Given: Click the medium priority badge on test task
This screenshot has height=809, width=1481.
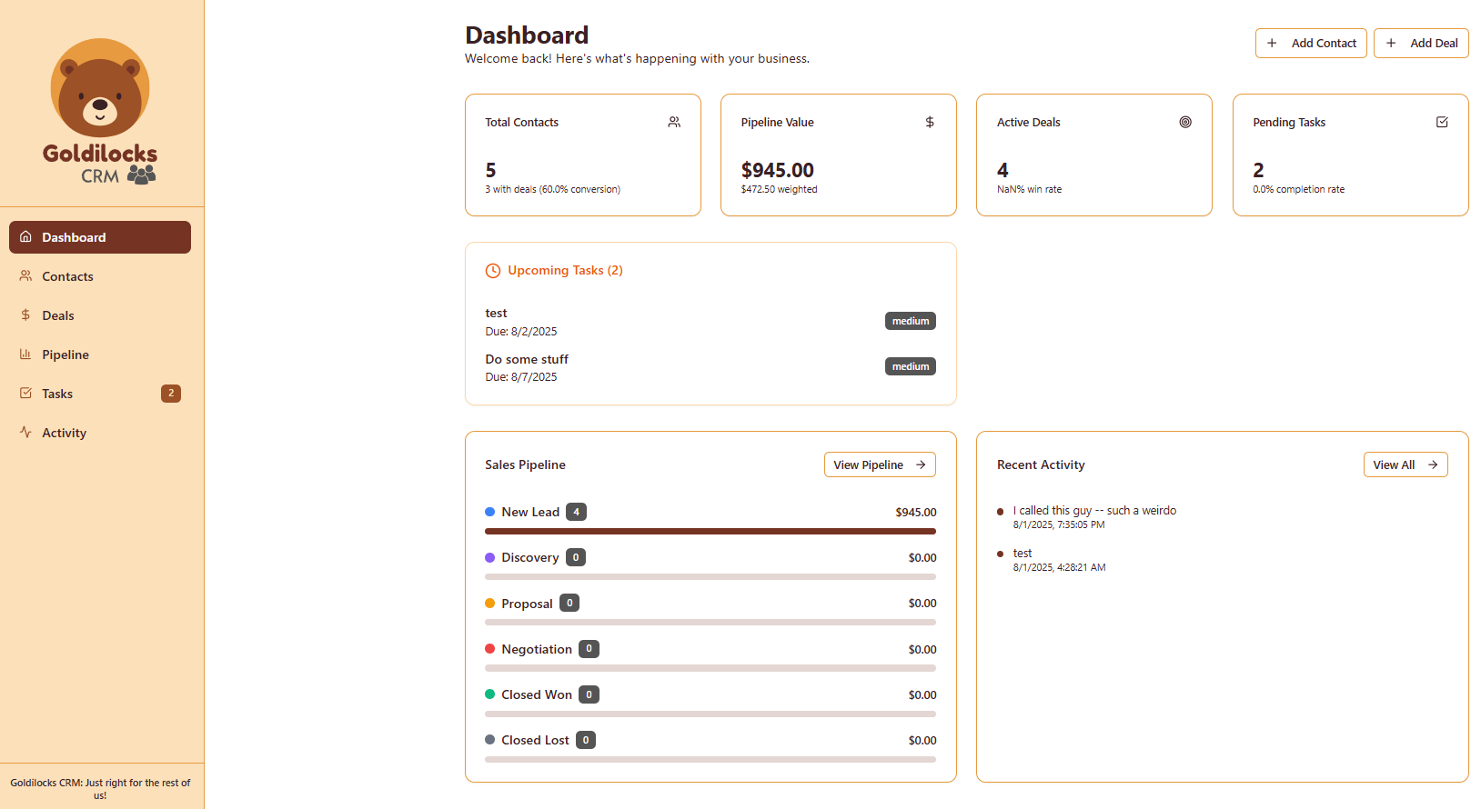Looking at the screenshot, I should pos(910,321).
